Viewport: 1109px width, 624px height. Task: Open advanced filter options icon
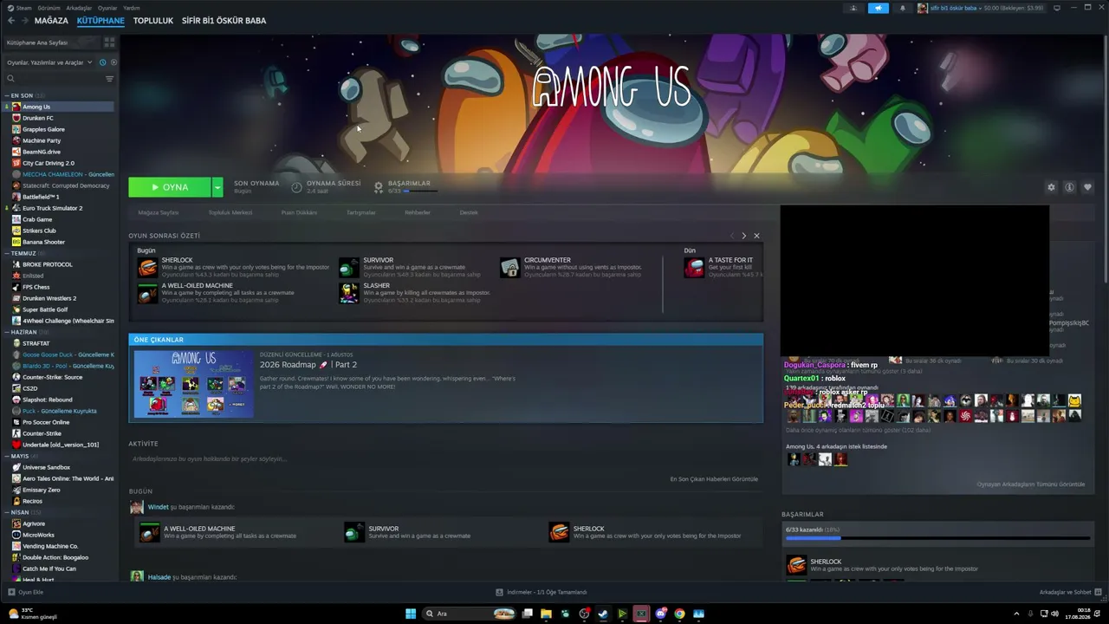tap(109, 79)
